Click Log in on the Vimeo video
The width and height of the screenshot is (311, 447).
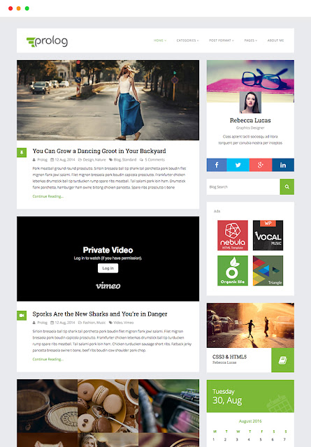(108, 268)
